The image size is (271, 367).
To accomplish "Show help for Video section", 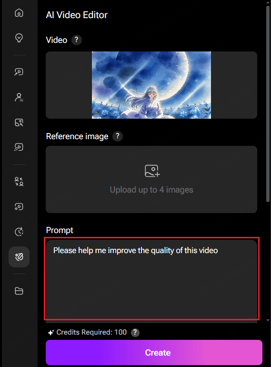I will click(77, 40).
